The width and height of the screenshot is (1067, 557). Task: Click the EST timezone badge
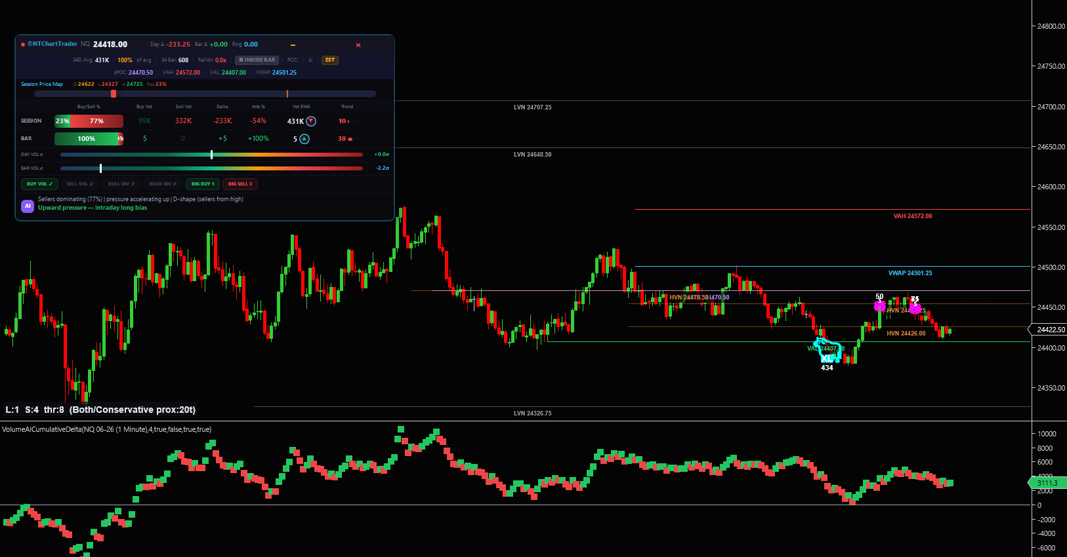[x=330, y=60]
